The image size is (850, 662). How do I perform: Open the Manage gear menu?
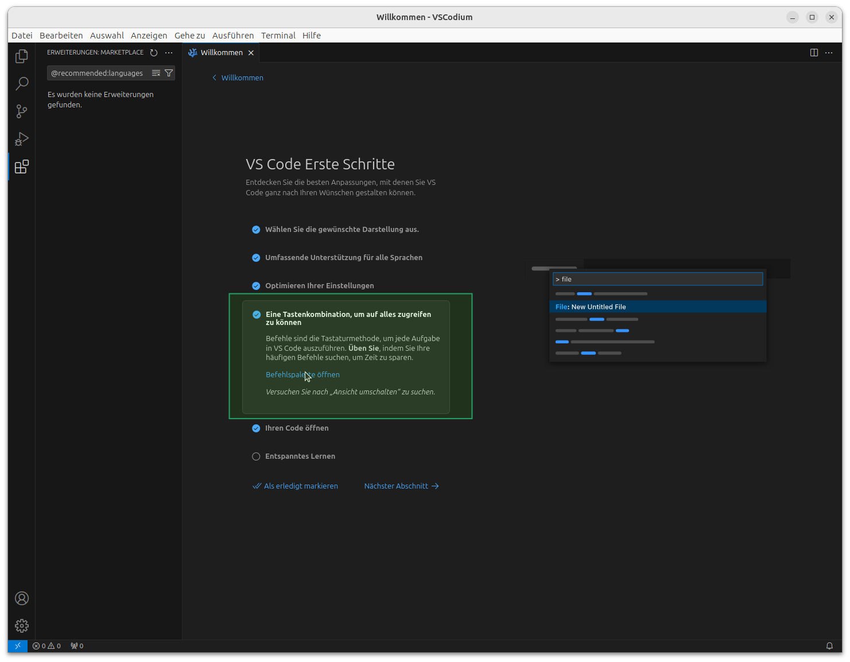click(22, 625)
